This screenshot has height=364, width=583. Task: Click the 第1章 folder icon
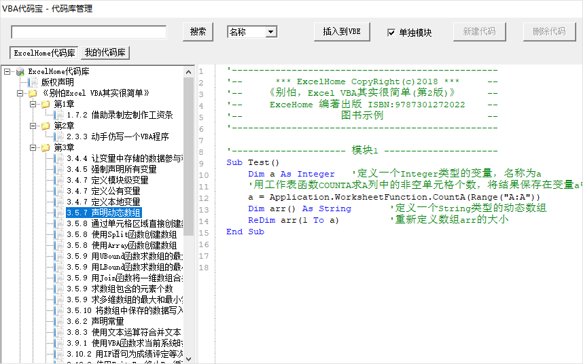[46, 104]
